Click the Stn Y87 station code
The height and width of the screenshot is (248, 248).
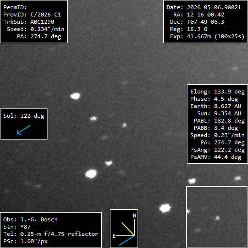point(17,227)
